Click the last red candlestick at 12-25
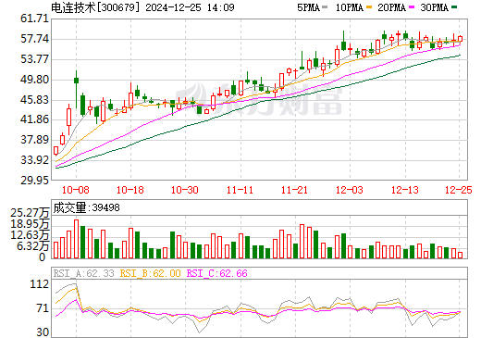481x338 pixels. click(461, 38)
